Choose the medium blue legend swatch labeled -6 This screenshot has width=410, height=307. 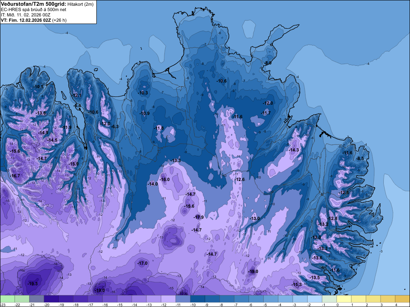256,299
